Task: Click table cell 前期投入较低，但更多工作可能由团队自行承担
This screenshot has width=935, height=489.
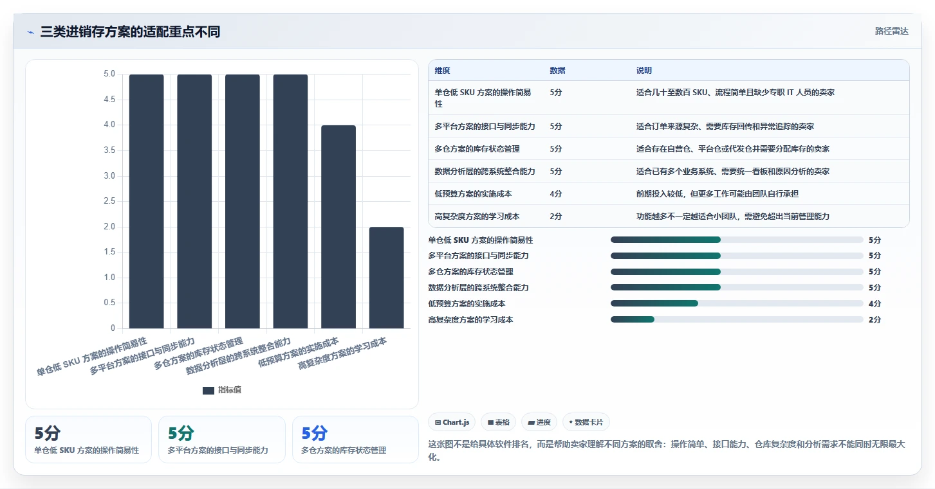Action: (717, 194)
